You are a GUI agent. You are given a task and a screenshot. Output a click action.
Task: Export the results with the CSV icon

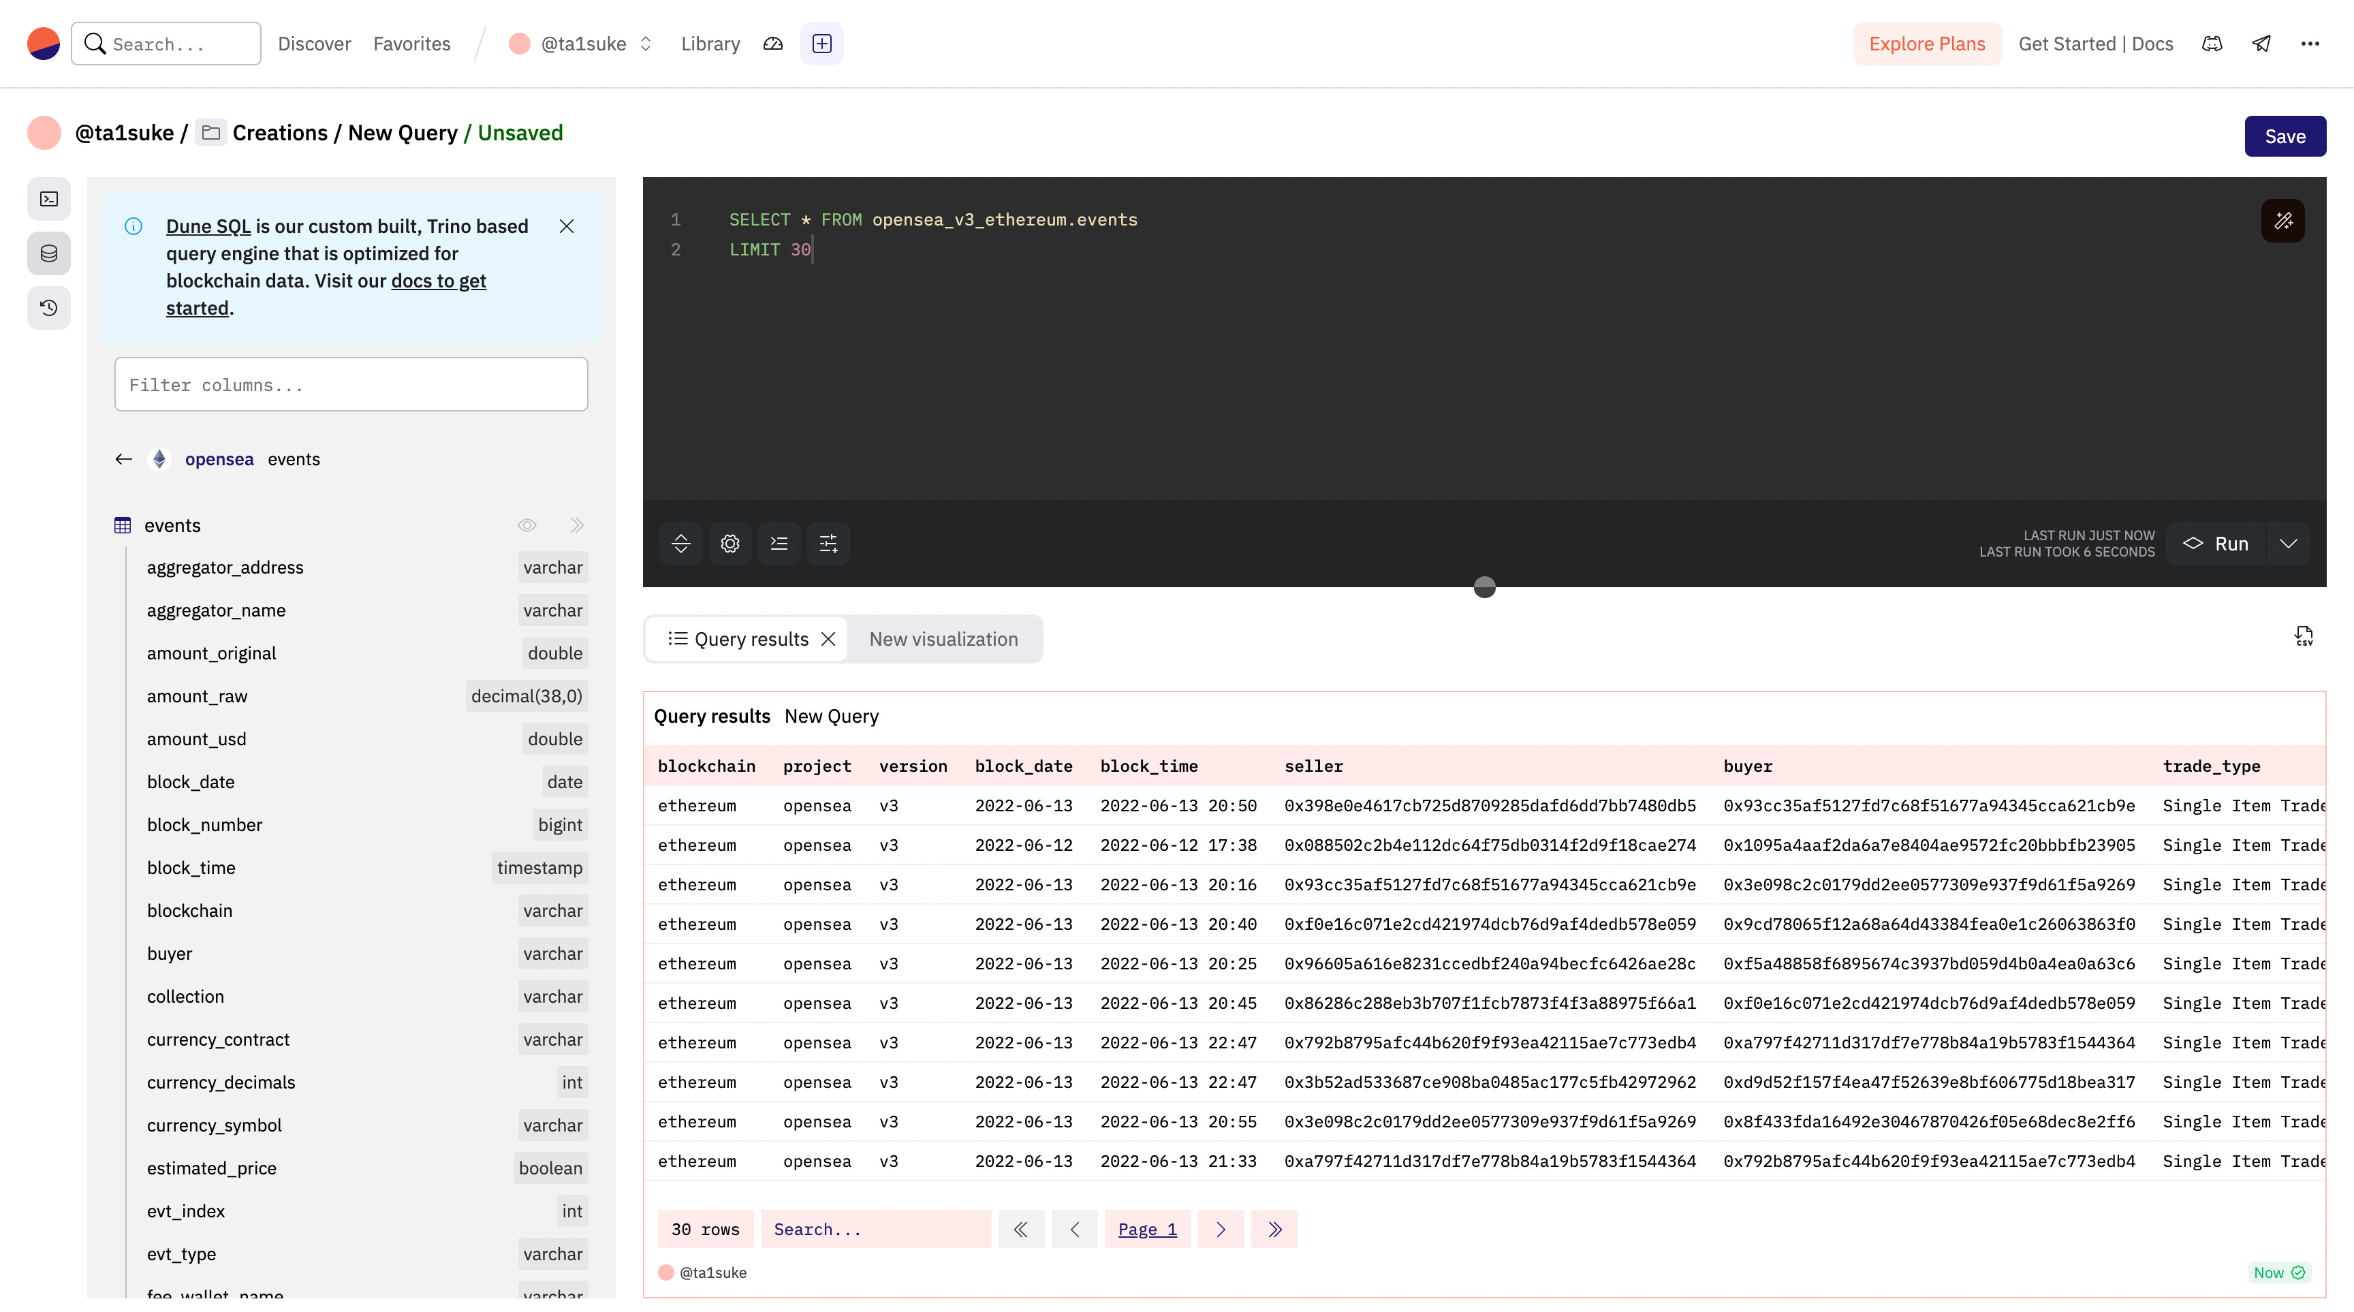coord(2303,636)
